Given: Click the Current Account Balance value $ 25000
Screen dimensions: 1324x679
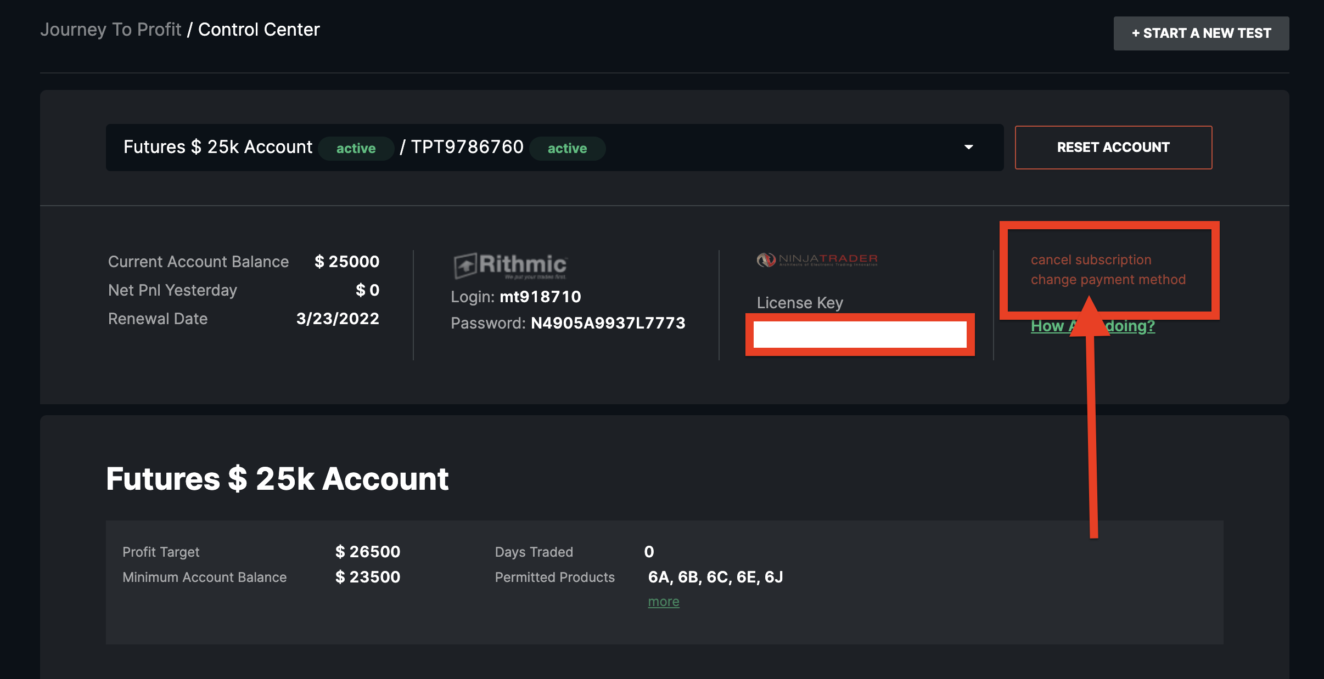Looking at the screenshot, I should (347, 262).
